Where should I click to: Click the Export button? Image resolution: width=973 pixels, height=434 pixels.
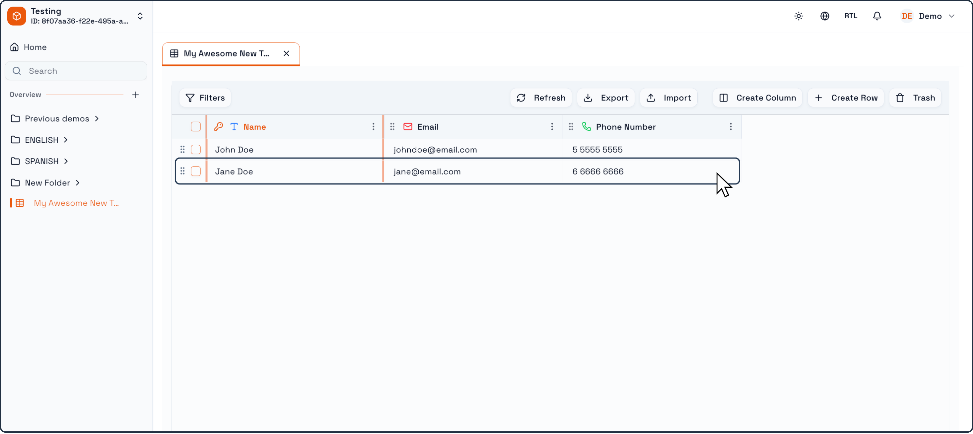point(606,98)
